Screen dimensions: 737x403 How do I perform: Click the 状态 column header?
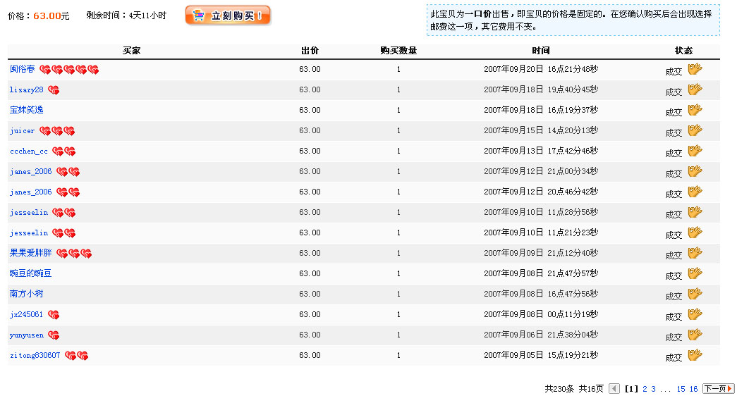(683, 51)
